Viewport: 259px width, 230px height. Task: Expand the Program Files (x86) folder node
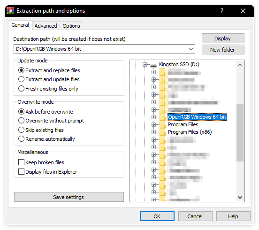click(153, 132)
